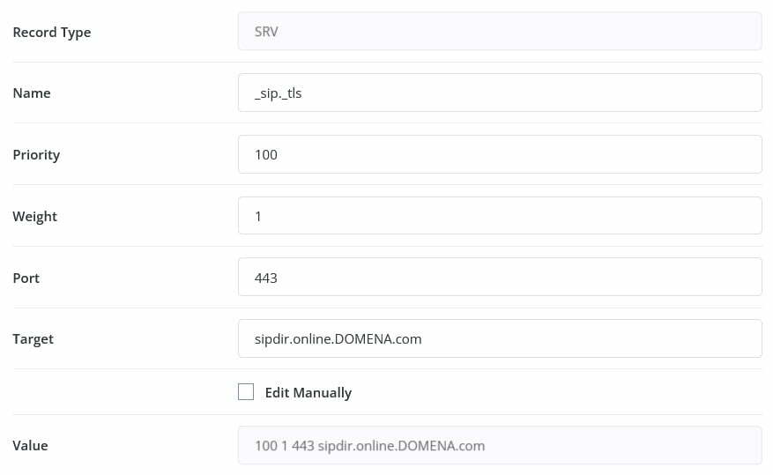Click the Name field label
This screenshot has height=475, width=773.
[32, 93]
